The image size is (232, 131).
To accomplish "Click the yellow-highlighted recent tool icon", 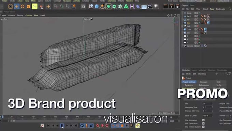I will tap(34, 6).
